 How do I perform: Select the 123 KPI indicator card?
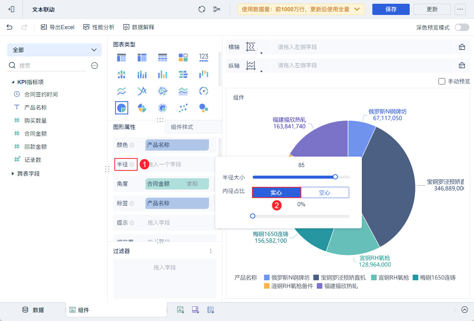click(204, 57)
